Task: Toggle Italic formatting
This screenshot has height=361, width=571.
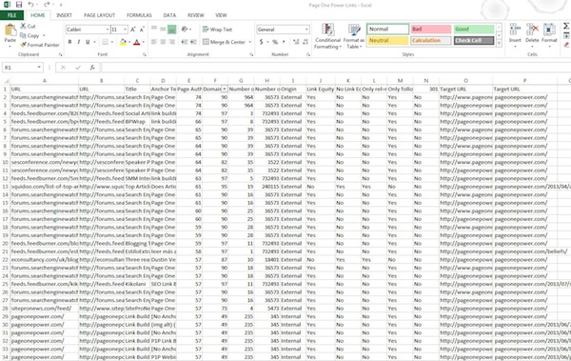Action: pyautogui.click(x=79, y=42)
